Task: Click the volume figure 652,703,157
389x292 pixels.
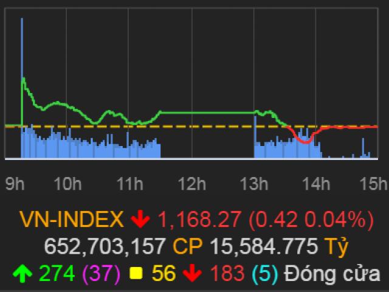Action: (x=105, y=246)
